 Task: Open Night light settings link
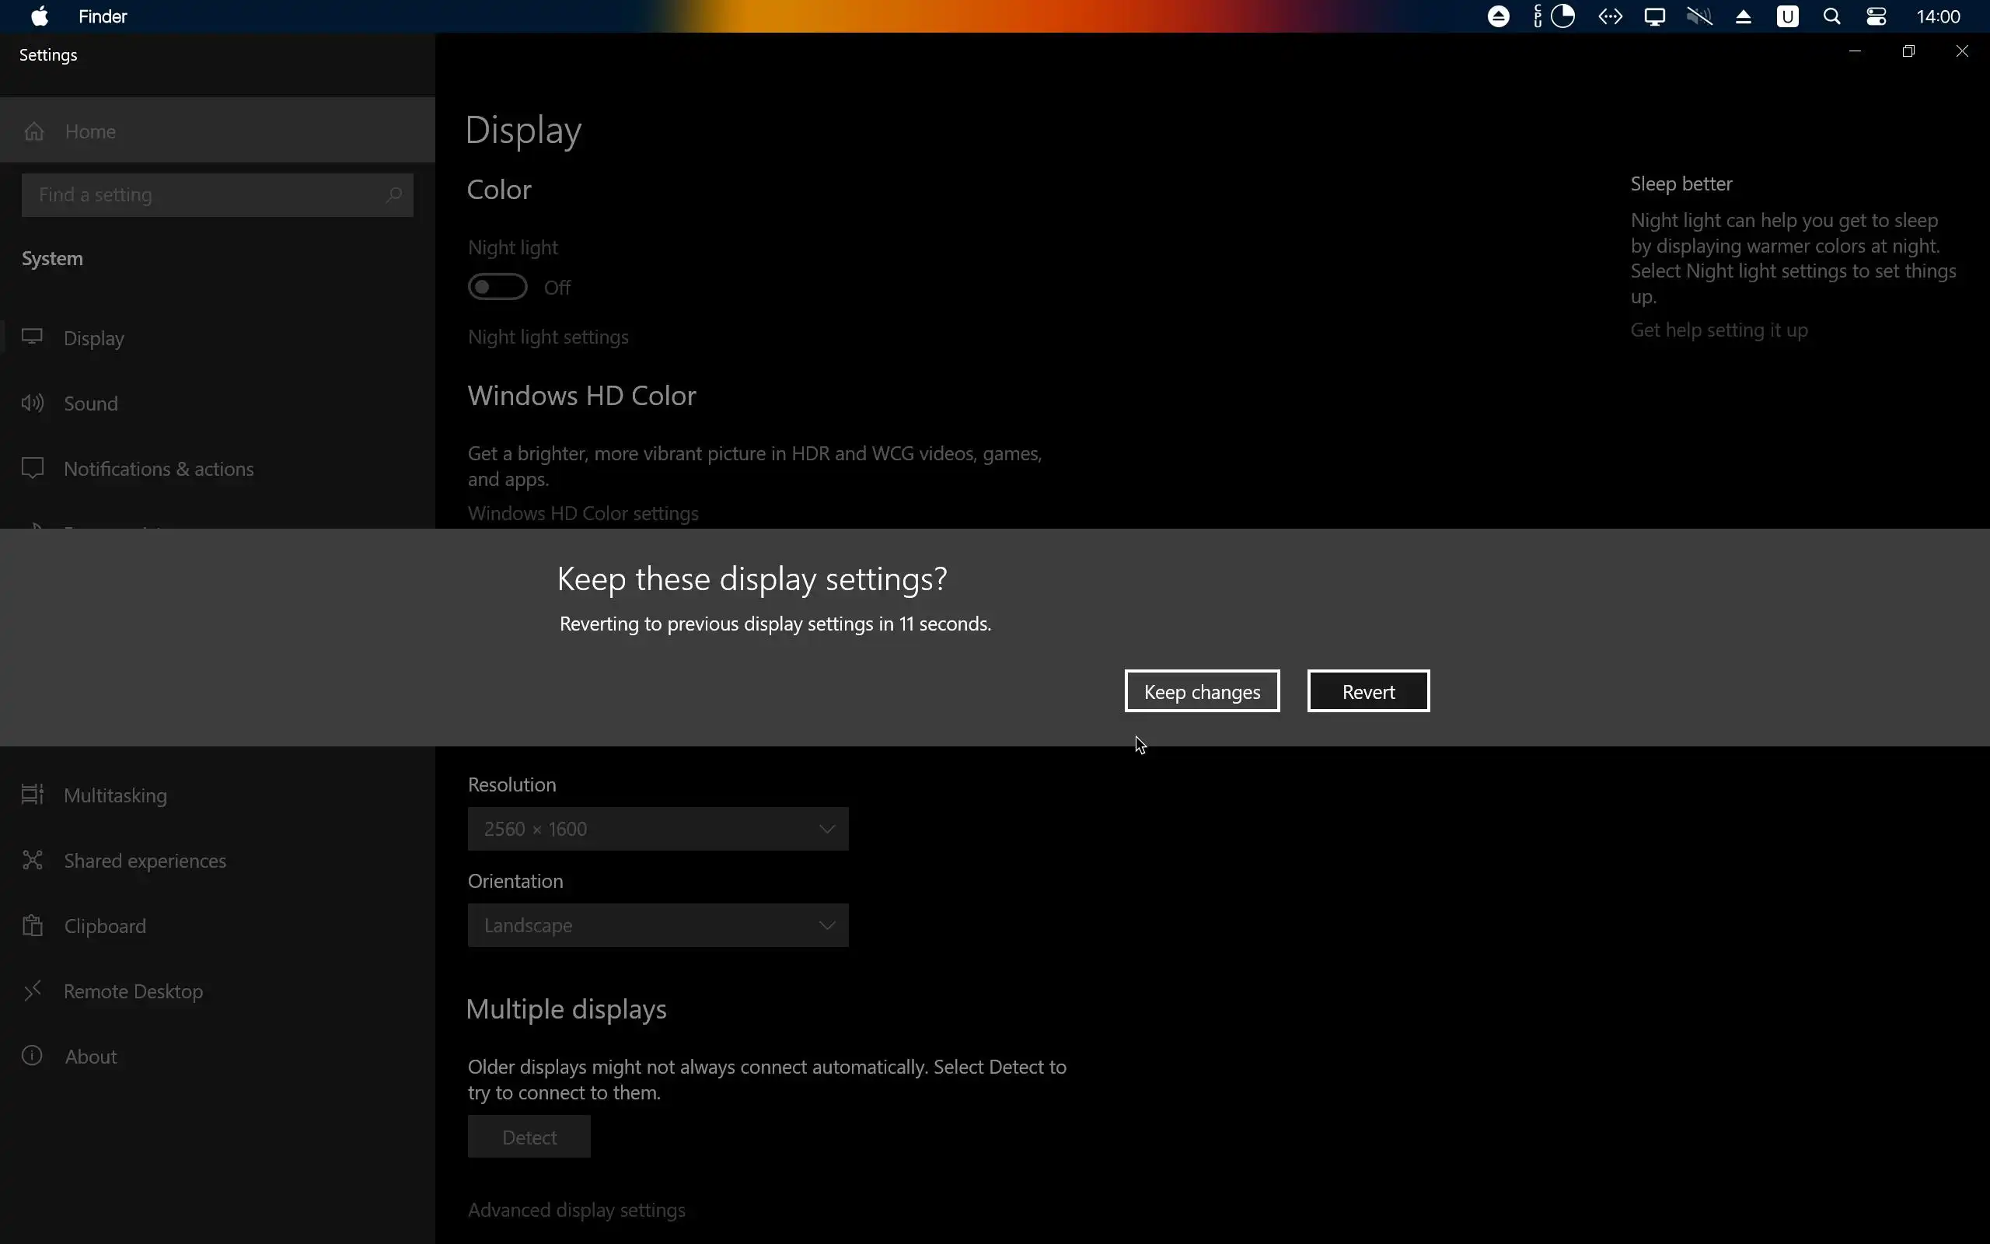548,337
